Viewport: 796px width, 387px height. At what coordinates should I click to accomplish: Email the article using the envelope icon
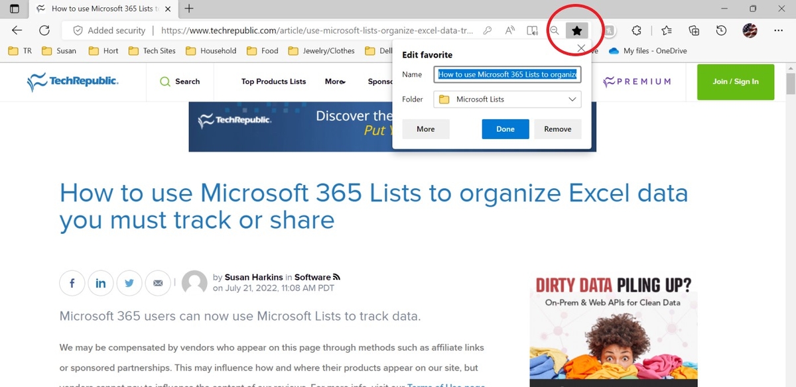coord(159,283)
